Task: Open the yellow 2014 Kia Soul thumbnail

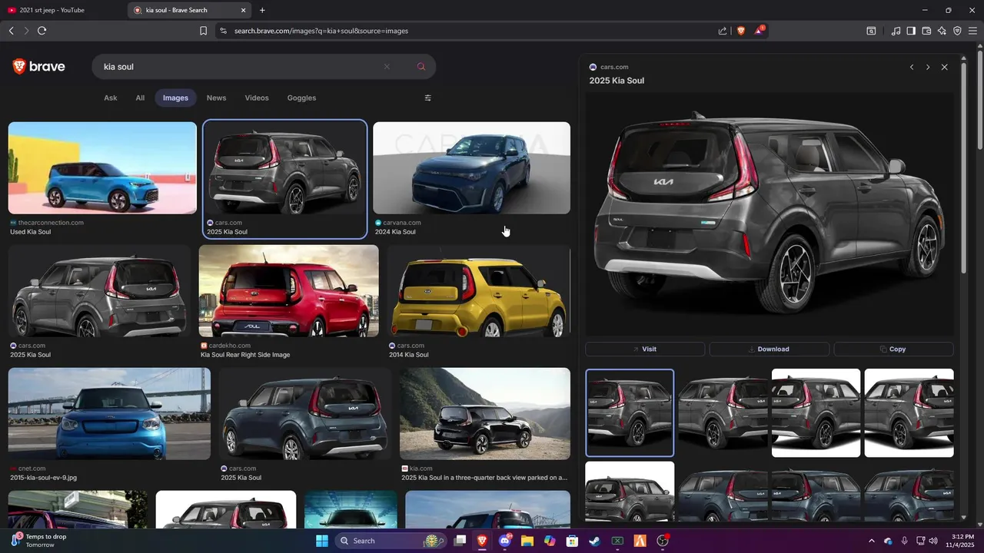Action: [478, 291]
